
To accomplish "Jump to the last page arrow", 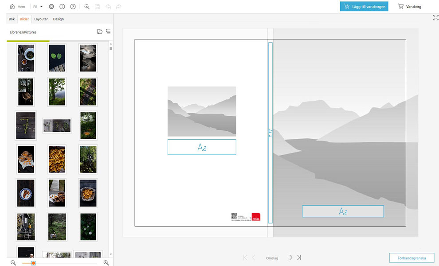I will point(299,258).
